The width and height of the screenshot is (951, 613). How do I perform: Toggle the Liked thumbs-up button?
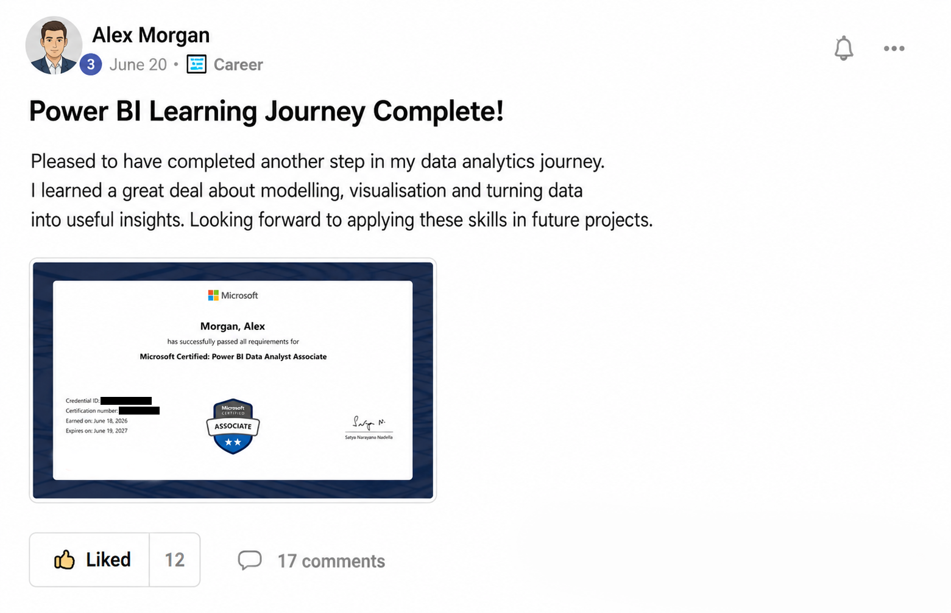click(x=90, y=559)
